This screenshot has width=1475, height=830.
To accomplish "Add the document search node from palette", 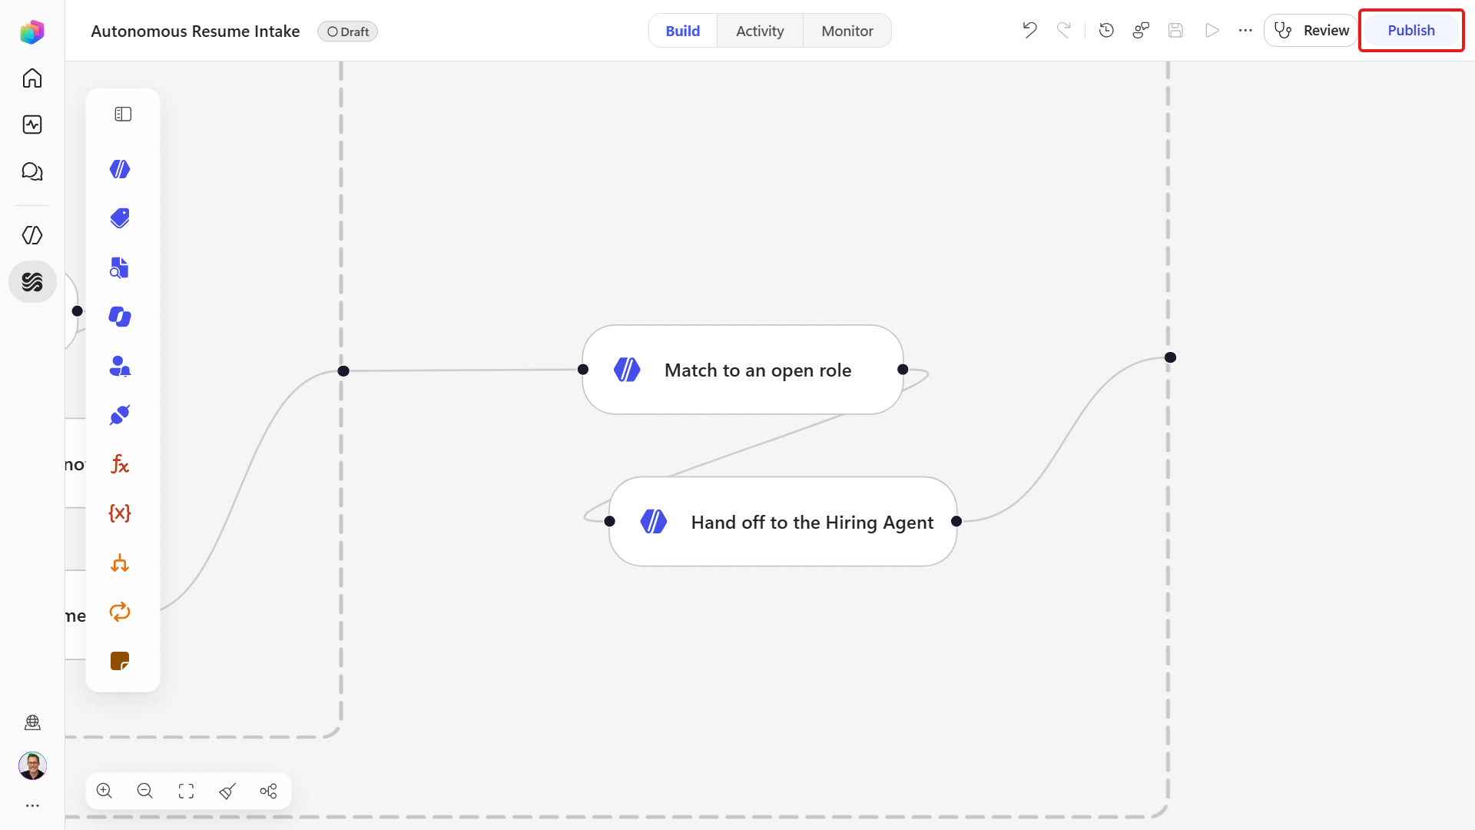I will tap(120, 267).
